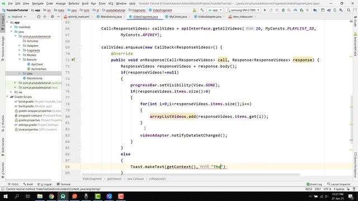Collapse the Gradle Scripts node

(7, 97)
